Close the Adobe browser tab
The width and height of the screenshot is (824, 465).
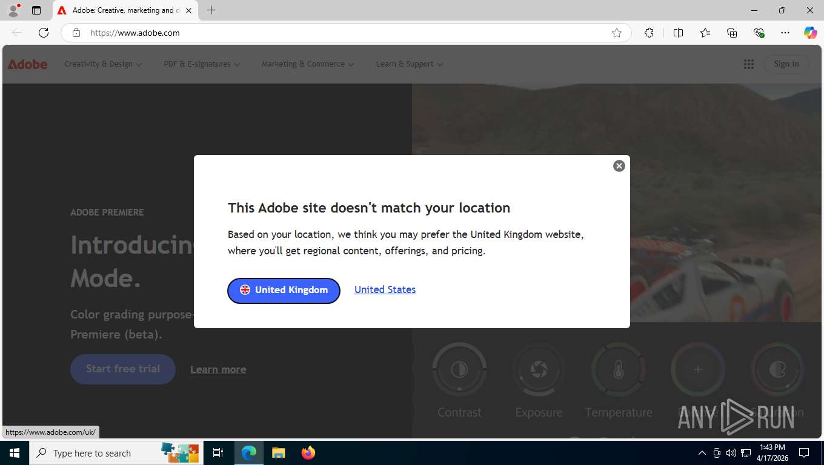point(188,10)
